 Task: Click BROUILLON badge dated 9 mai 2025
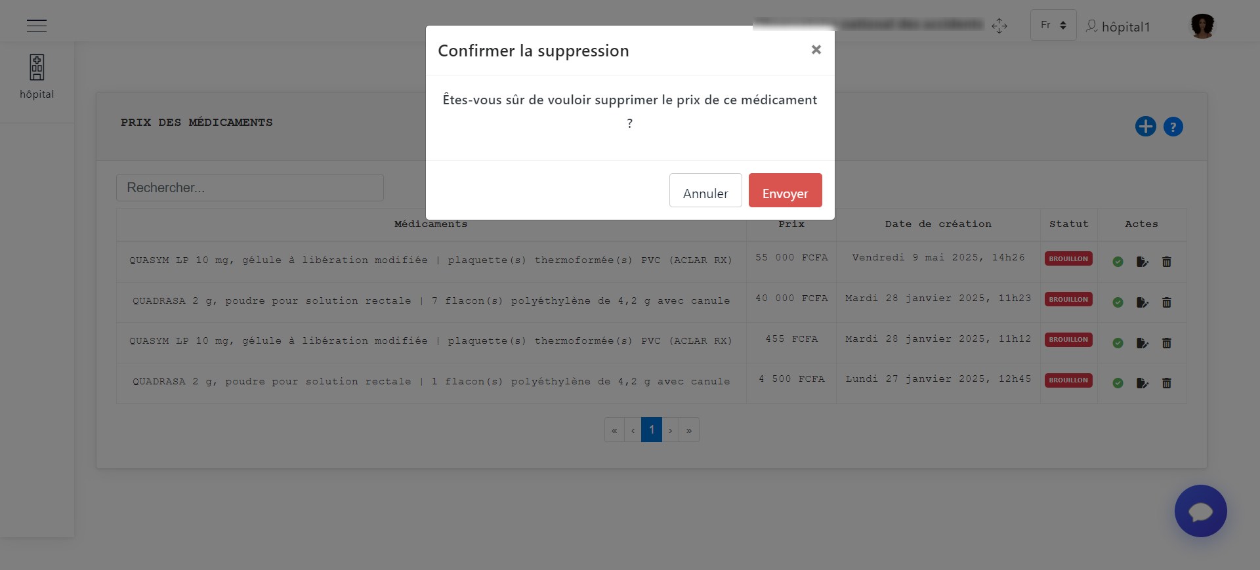pyautogui.click(x=1068, y=258)
